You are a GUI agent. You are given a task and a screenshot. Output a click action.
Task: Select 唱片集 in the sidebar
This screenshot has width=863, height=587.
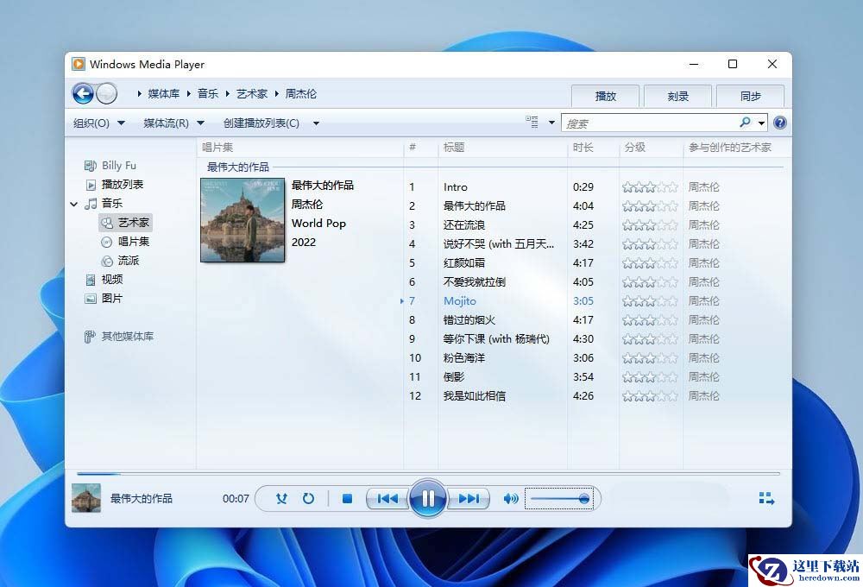(x=134, y=242)
